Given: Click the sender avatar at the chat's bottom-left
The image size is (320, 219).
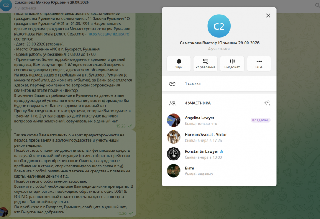Looking at the screenshot, I should click(x=4, y=212).
